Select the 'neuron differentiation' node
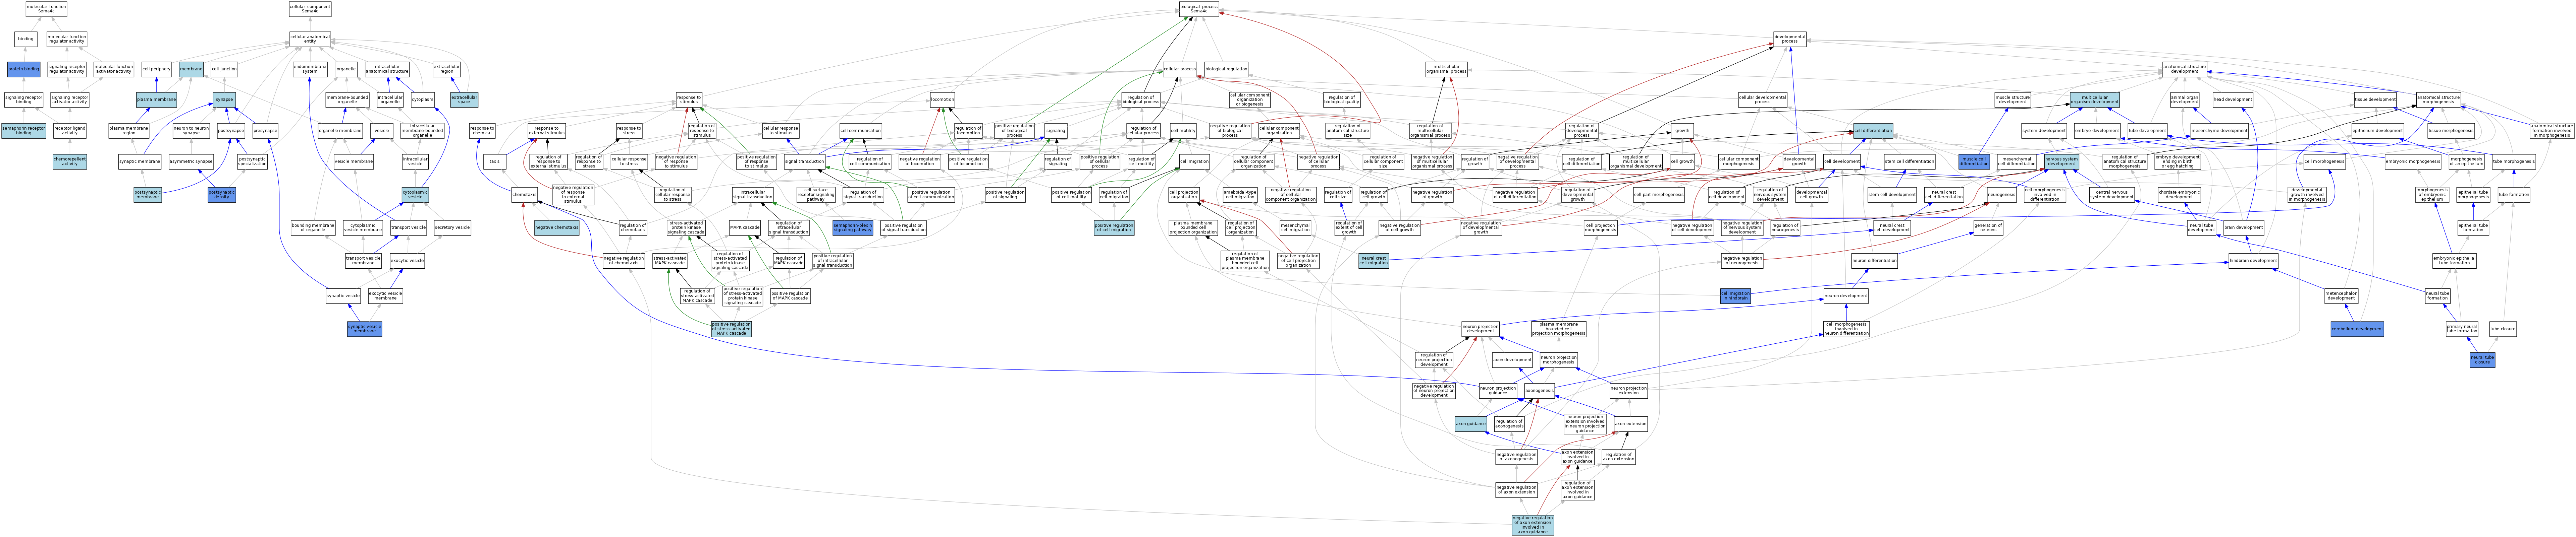The image size is (2576, 537). [1874, 262]
